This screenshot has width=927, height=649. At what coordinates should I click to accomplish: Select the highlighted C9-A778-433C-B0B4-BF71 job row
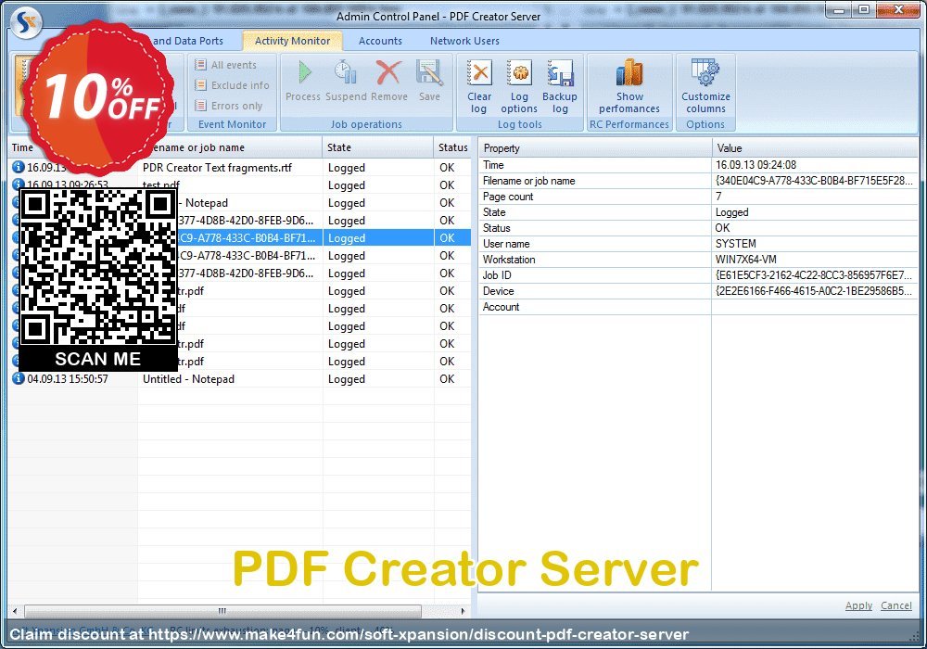(240, 237)
